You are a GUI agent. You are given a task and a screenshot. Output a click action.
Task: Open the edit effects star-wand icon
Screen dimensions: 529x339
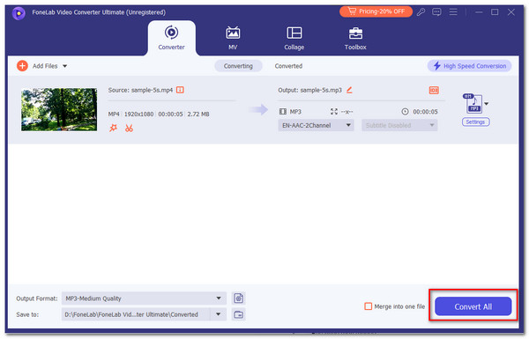(x=113, y=128)
